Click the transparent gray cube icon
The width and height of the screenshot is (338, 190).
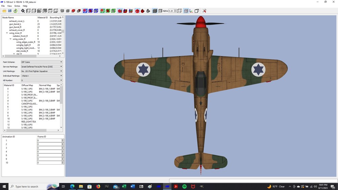pyautogui.click(x=160, y=11)
